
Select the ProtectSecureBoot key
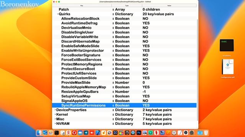[78, 69]
